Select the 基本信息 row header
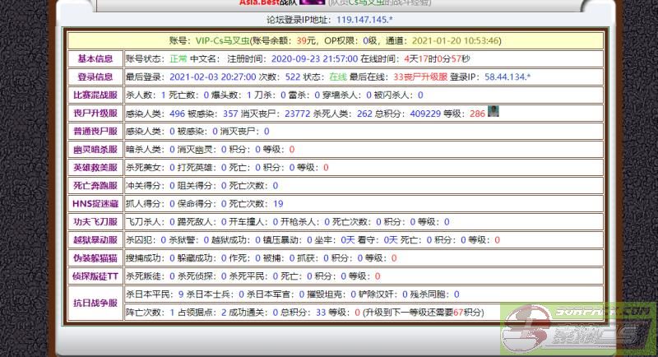 (x=95, y=59)
